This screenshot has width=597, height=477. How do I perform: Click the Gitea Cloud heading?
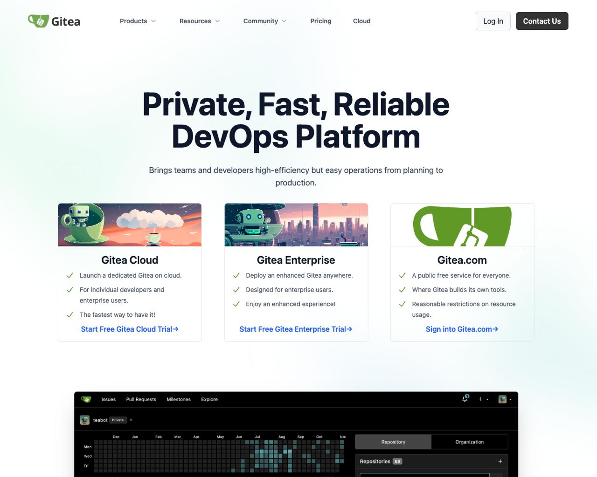(130, 260)
